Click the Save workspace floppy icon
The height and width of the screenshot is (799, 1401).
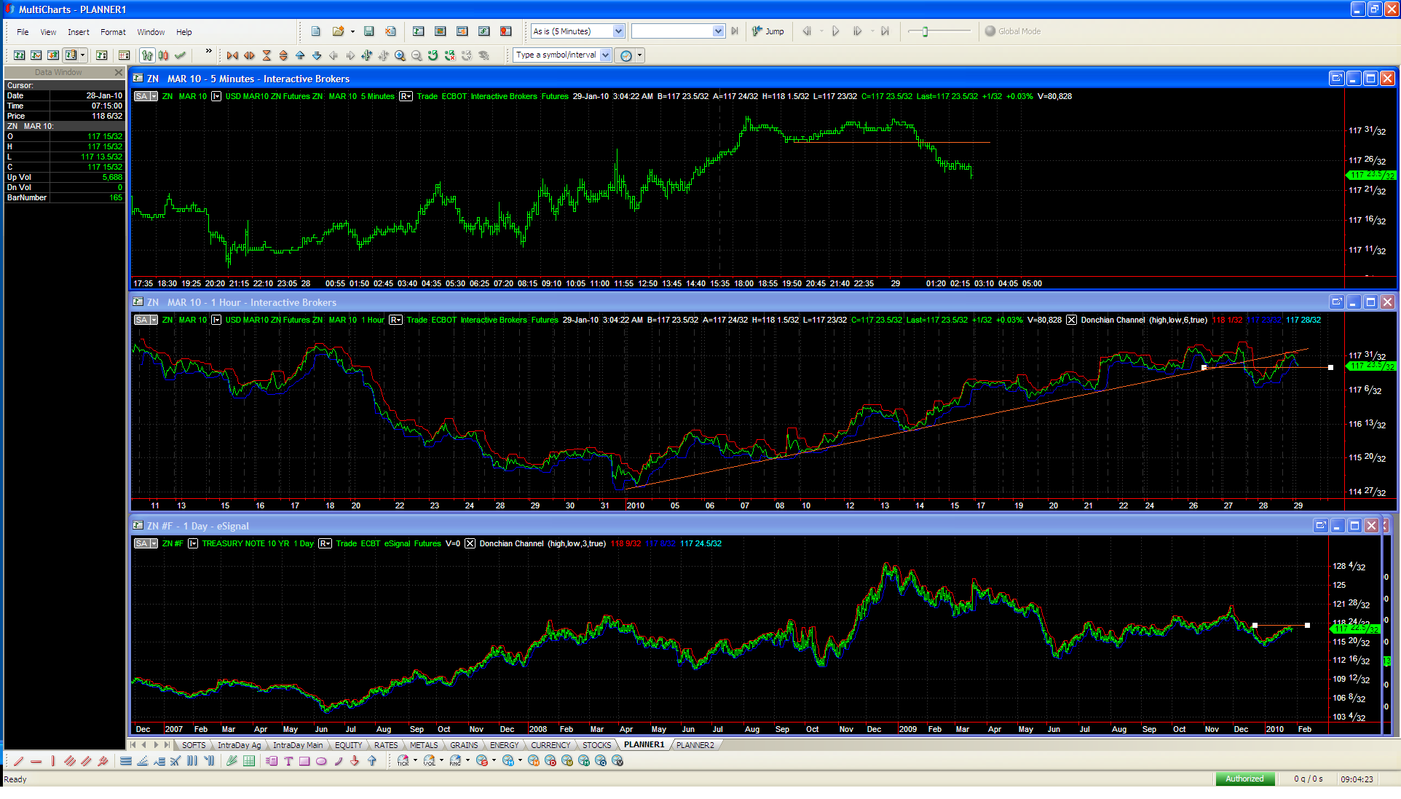click(x=369, y=31)
